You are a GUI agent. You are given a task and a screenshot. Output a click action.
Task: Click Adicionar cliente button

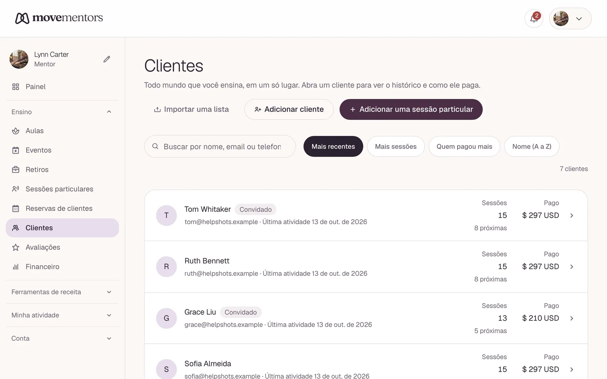point(289,110)
